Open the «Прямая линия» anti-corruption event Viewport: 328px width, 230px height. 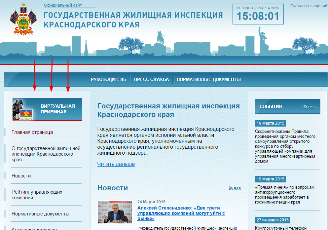(284, 195)
